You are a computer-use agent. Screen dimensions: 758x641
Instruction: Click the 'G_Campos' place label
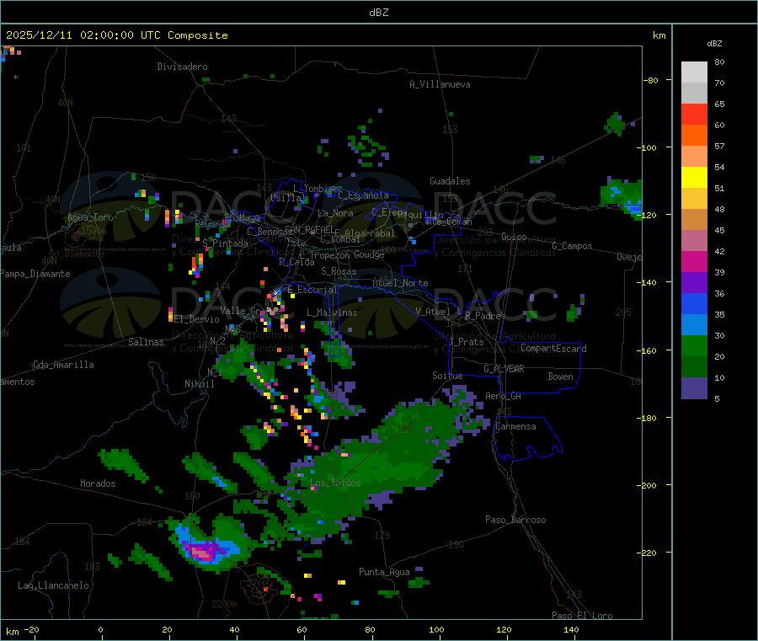coord(573,246)
